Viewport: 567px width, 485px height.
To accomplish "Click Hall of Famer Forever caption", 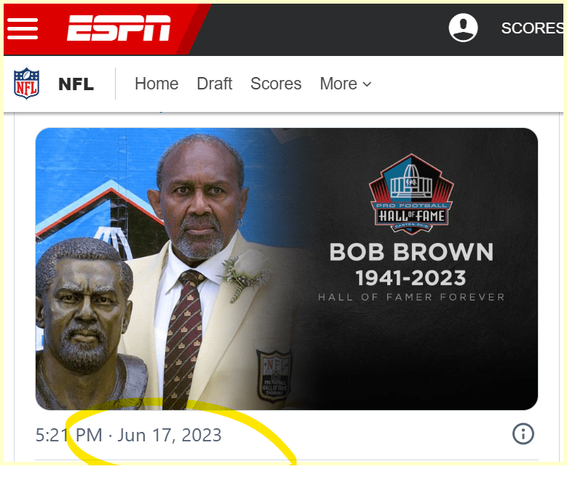I will tap(411, 297).
